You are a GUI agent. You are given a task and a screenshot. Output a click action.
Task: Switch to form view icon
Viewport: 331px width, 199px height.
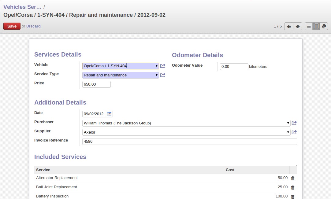coord(316,26)
